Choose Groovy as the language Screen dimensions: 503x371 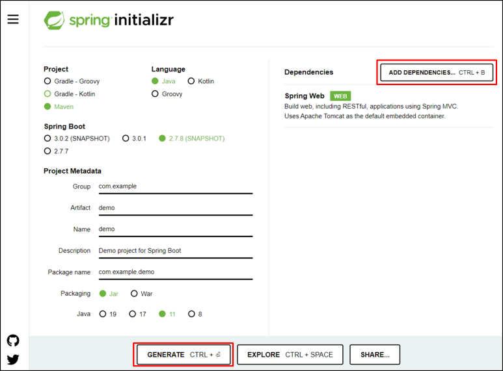tap(167, 94)
